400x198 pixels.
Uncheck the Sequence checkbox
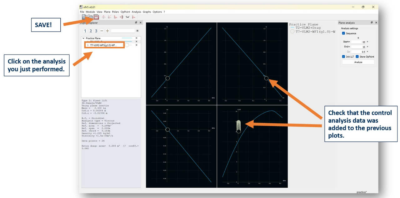coord(344,33)
